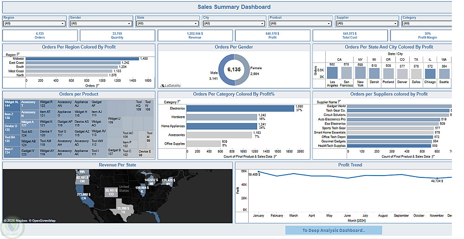Click the January point on Profit Trend line

(x=258, y=172)
